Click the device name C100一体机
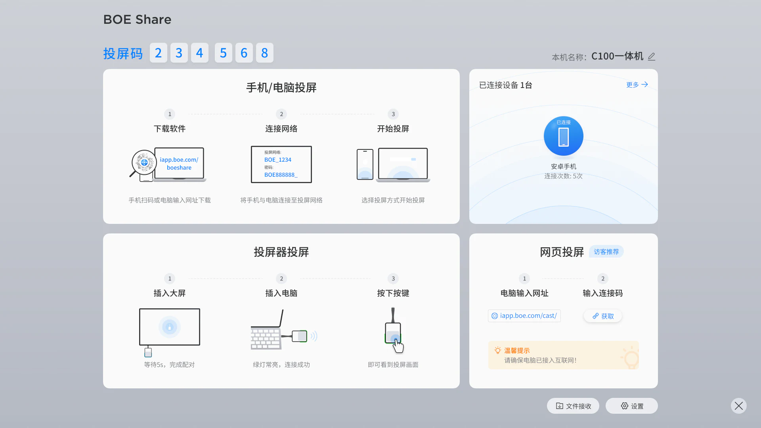The width and height of the screenshot is (761, 428). pyautogui.click(x=617, y=56)
